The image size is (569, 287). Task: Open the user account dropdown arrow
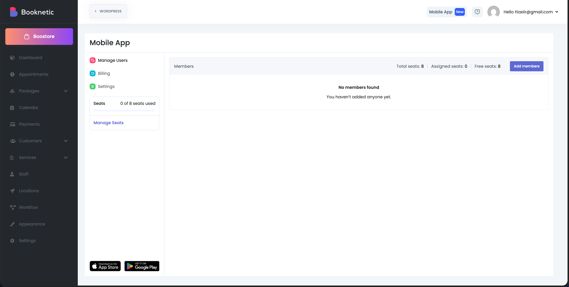pyautogui.click(x=557, y=12)
